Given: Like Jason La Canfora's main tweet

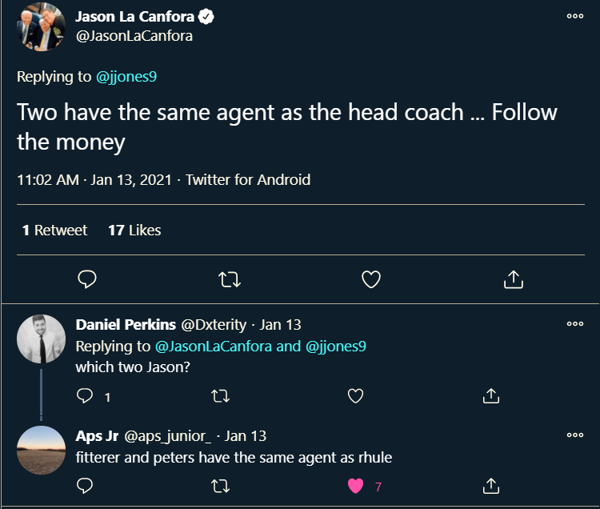Looking at the screenshot, I should 371,279.
